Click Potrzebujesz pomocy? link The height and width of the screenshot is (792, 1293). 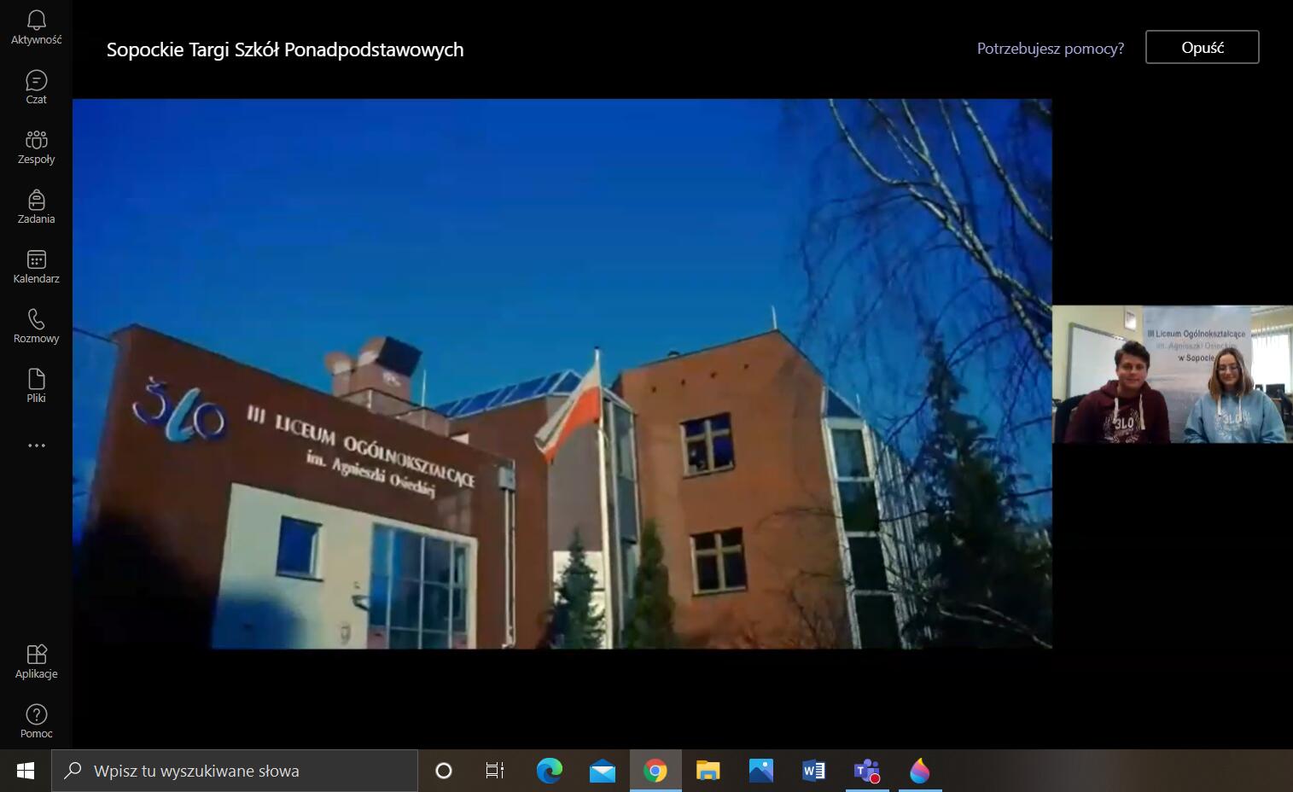pyautogui.click(x=1050, y=49)
